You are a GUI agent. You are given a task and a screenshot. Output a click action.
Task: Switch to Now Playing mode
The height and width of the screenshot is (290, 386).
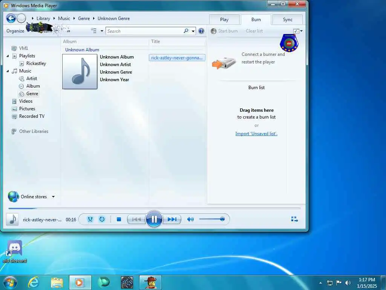(x=294, y=219)
